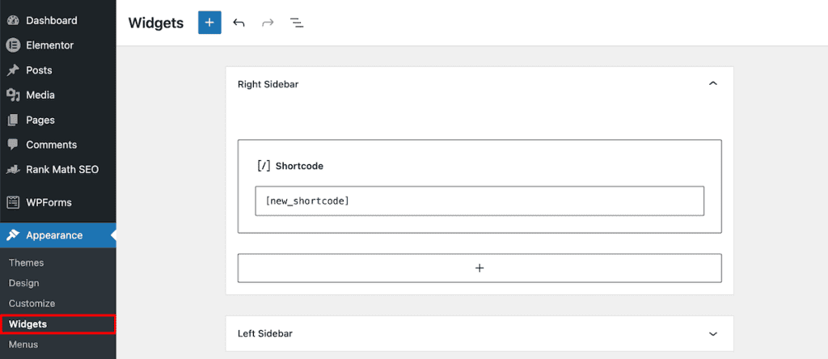Viewport: 828px width, 359px height.
Task: Select the Shortcode block label
Action: [299, 166]
